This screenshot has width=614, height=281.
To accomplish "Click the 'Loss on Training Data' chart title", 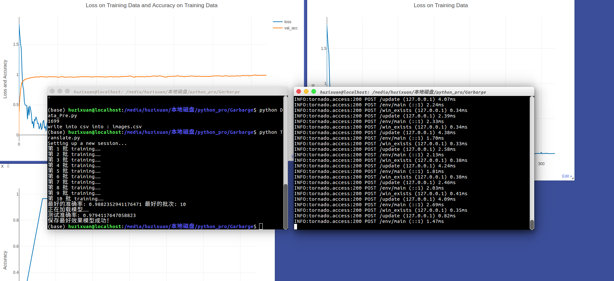I will point(440,5).
